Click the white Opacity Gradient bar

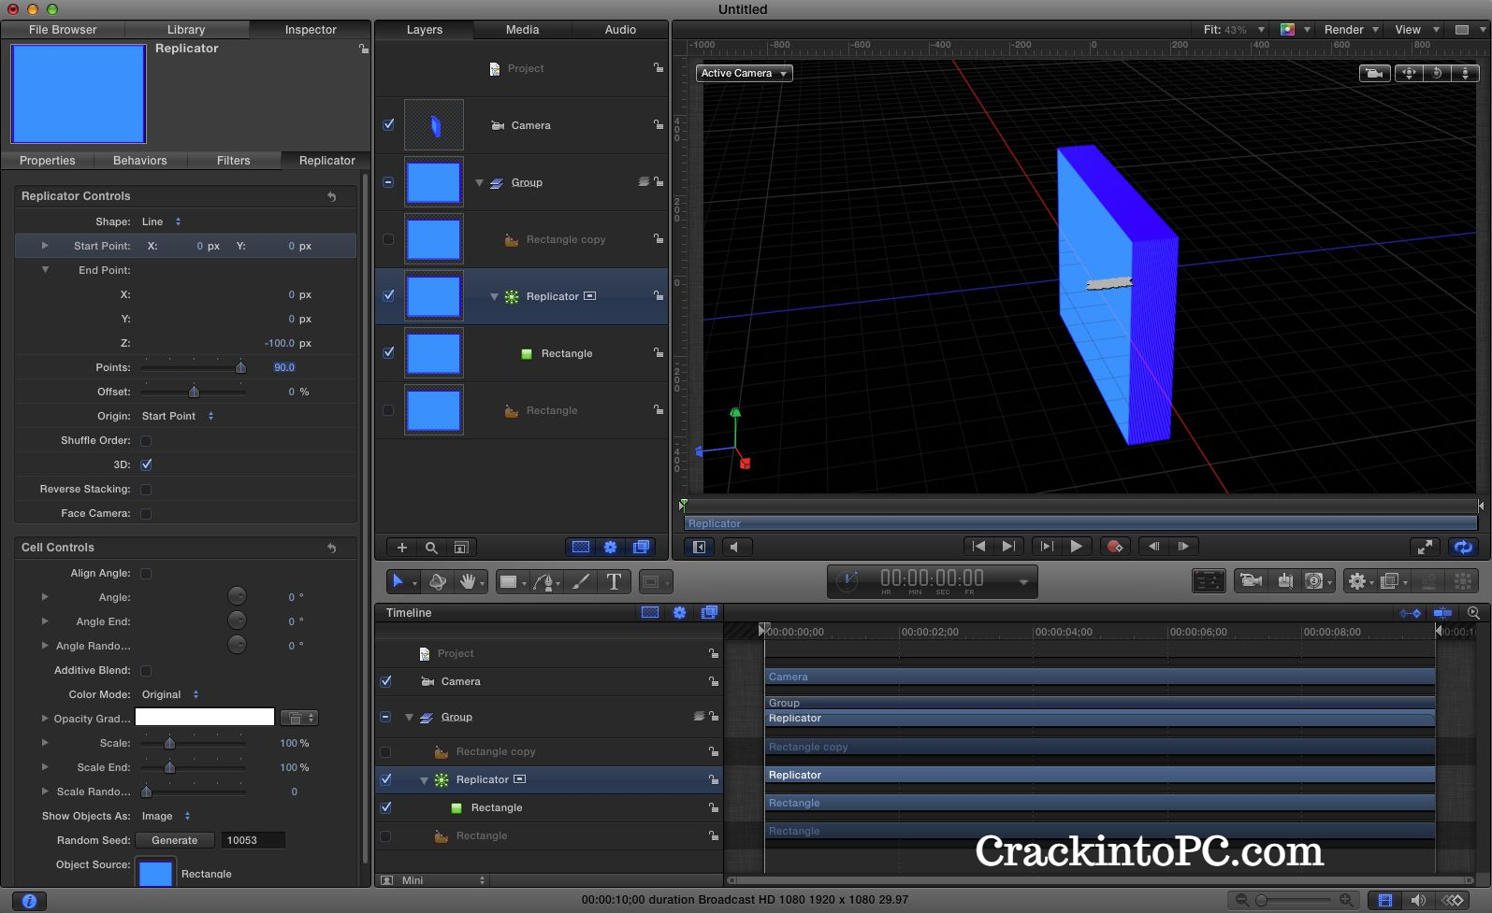tap(205, 717)
